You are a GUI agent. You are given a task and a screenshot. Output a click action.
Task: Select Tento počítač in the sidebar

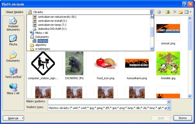pos(13,73)
